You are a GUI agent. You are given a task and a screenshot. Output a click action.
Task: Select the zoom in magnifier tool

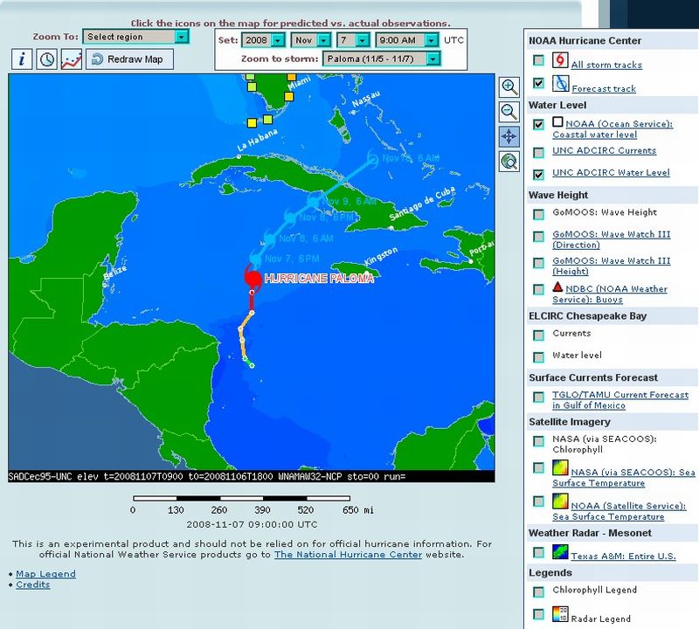point(509,87)
